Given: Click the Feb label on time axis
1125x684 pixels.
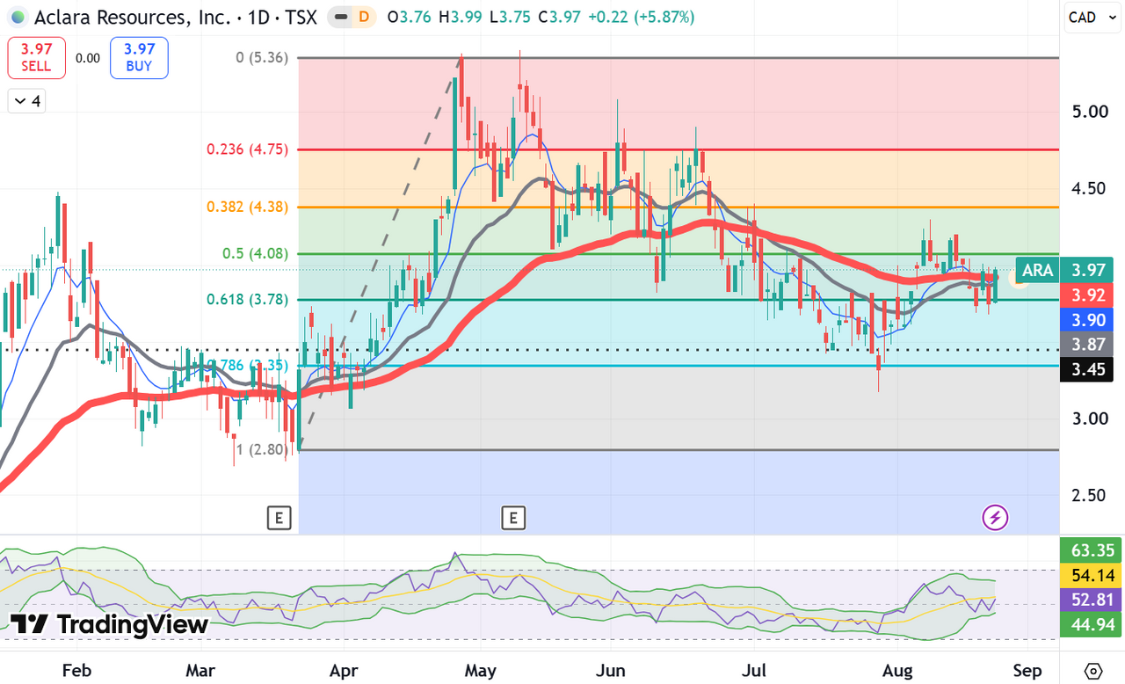Looking at the screenshot, I should coord(76,671).
